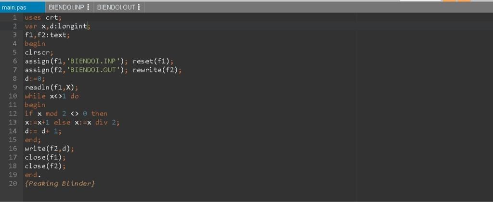
Task: Click line number 10 in the gutter
Action: coord(13,96)
